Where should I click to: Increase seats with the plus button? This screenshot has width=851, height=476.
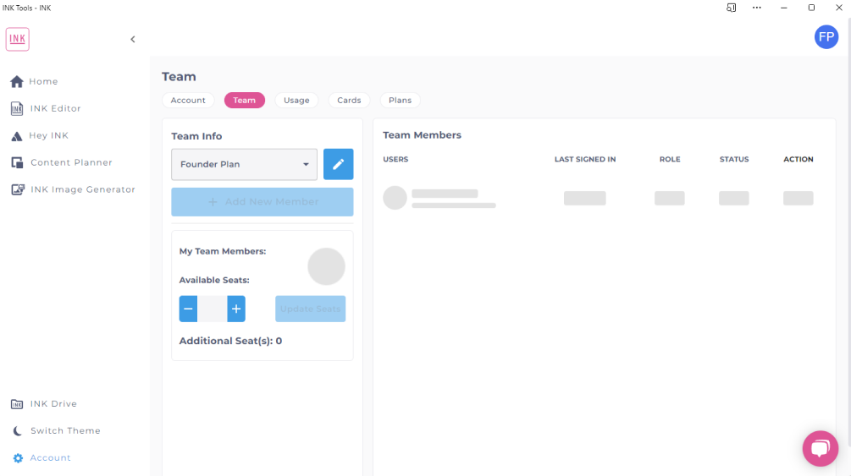236,309
